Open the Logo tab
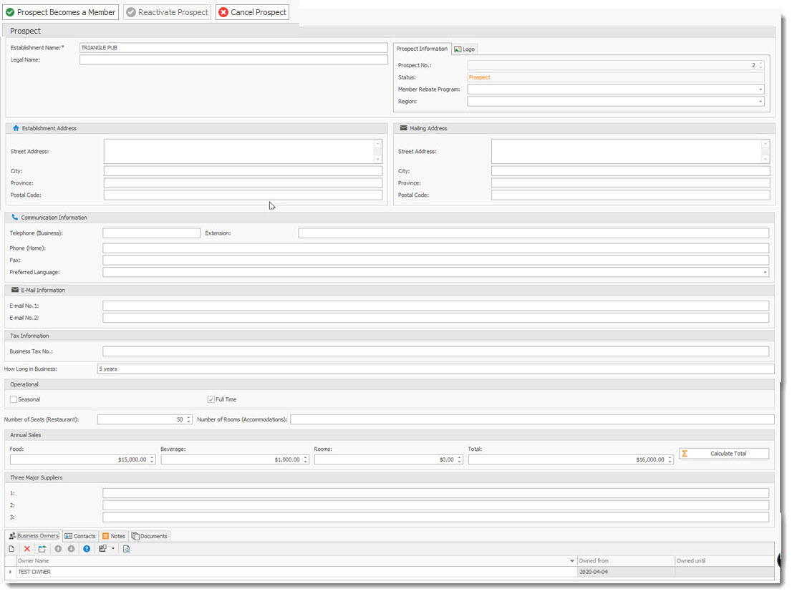 [464, 49]
